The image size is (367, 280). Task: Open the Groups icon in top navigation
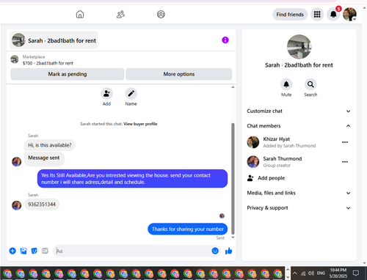[161, 15]
